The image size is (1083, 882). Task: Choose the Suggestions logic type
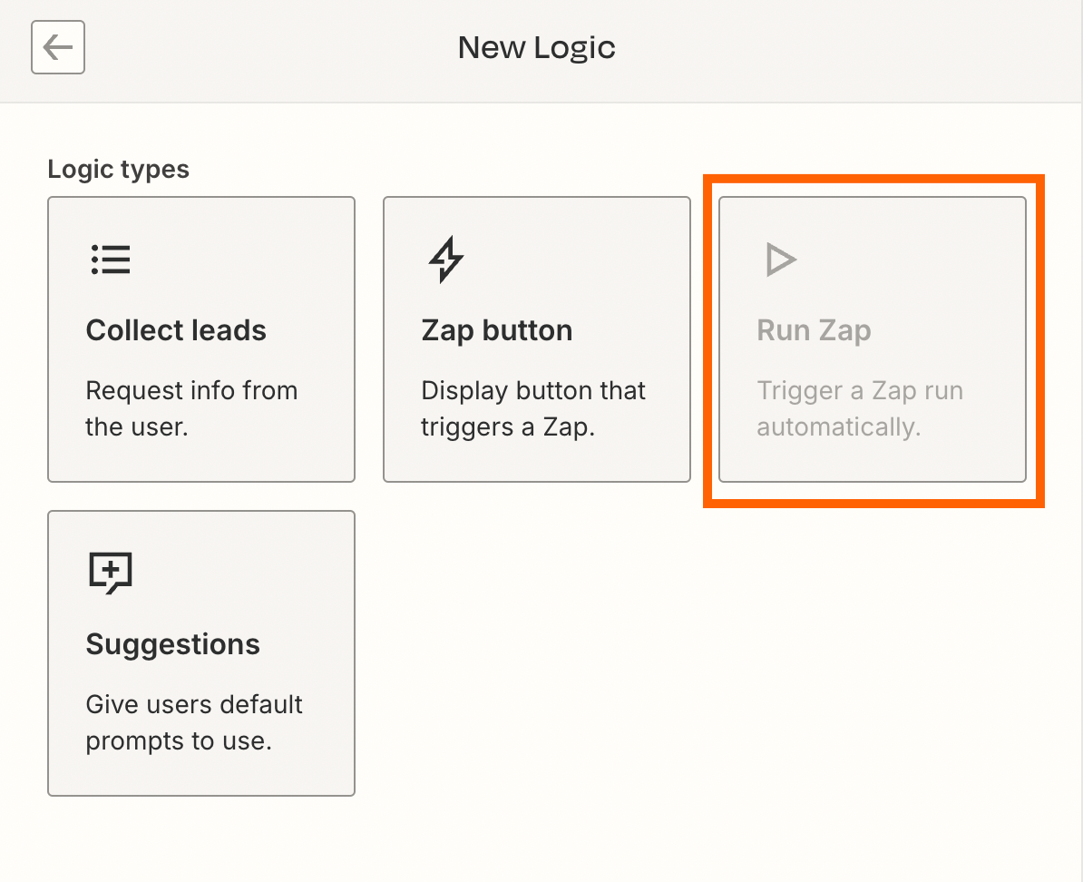(201, 653)
